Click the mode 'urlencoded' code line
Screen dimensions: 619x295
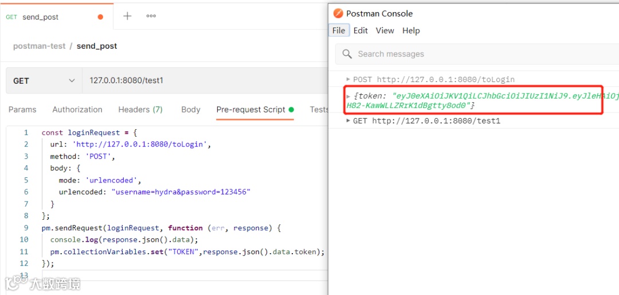(x=100, y=180)
